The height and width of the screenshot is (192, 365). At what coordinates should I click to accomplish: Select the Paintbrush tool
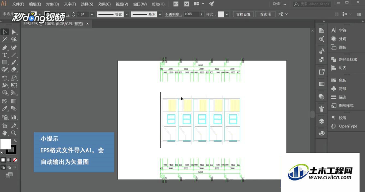14,62
